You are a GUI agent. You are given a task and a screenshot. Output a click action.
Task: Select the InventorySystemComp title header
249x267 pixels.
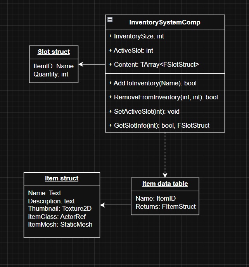165,22
